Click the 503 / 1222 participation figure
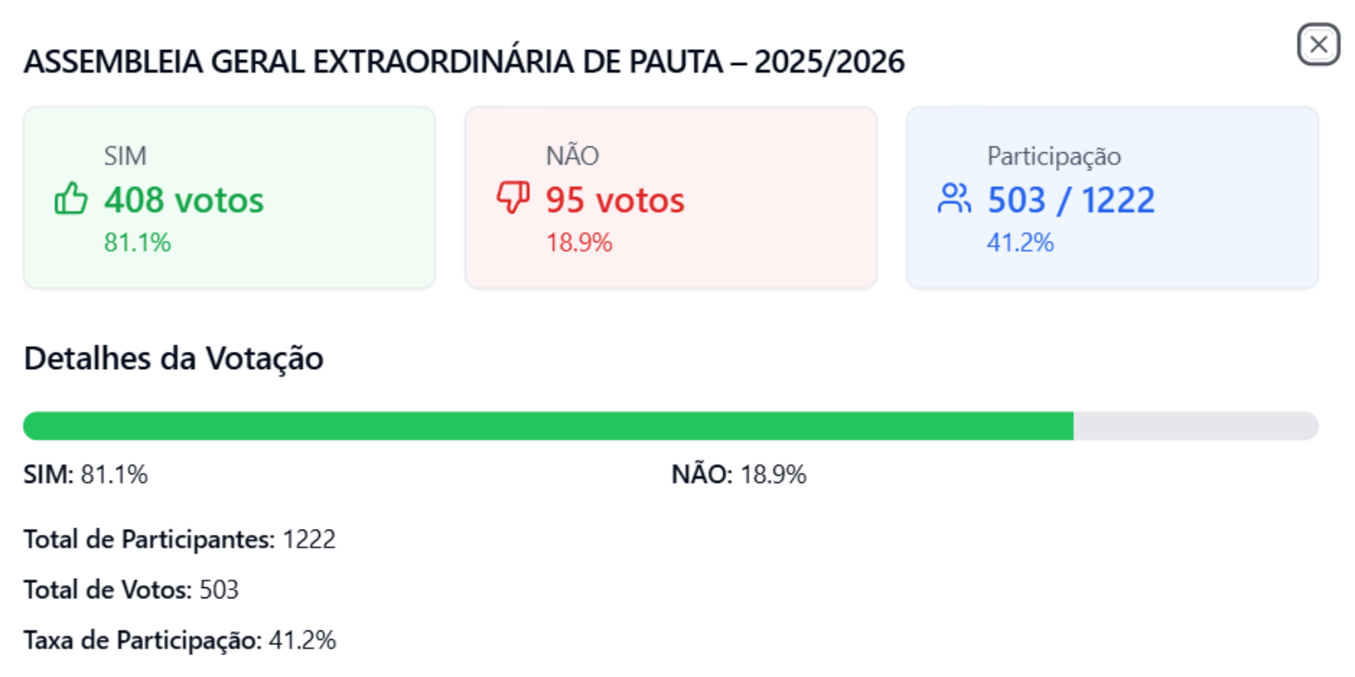The width and height of the screenshot is (1355, 677). 1071,201
